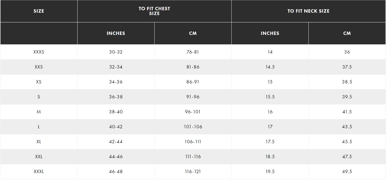Select the 101-106 cm chest cell
The height and width of the screenshot is (180, 386).
click(x=193, y=127)
